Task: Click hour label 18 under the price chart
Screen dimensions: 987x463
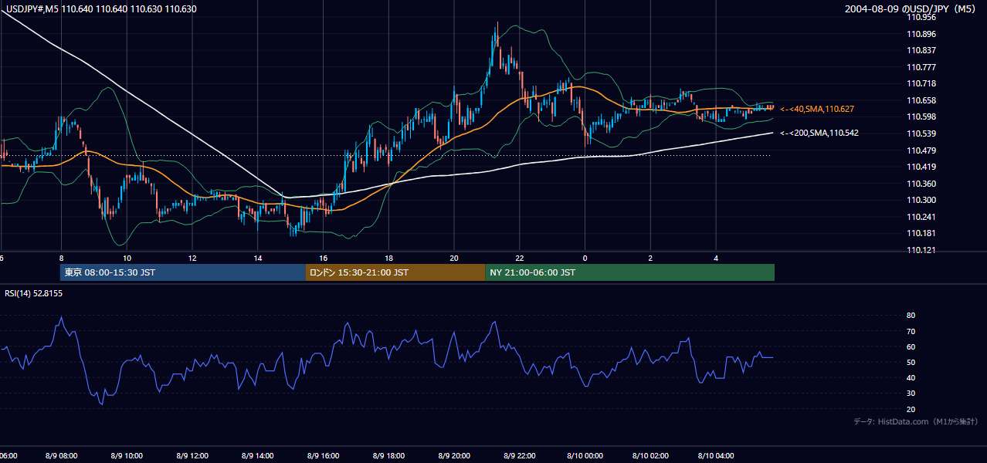Action: pos(388,258)
